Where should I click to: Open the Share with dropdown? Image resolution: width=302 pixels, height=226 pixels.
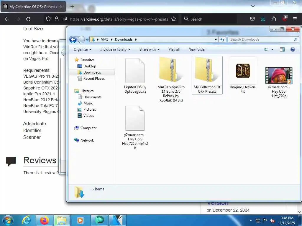pyautogui.click(x=150, y=49)
